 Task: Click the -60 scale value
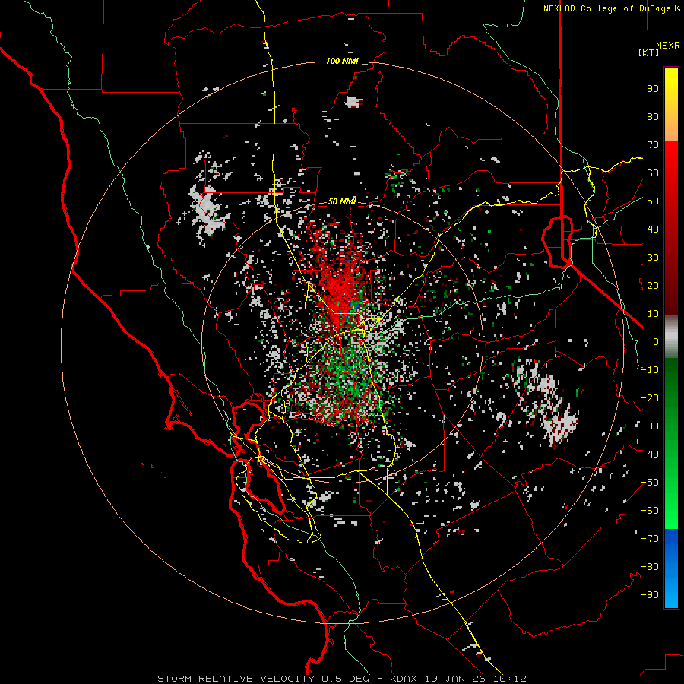click(650, 511)
